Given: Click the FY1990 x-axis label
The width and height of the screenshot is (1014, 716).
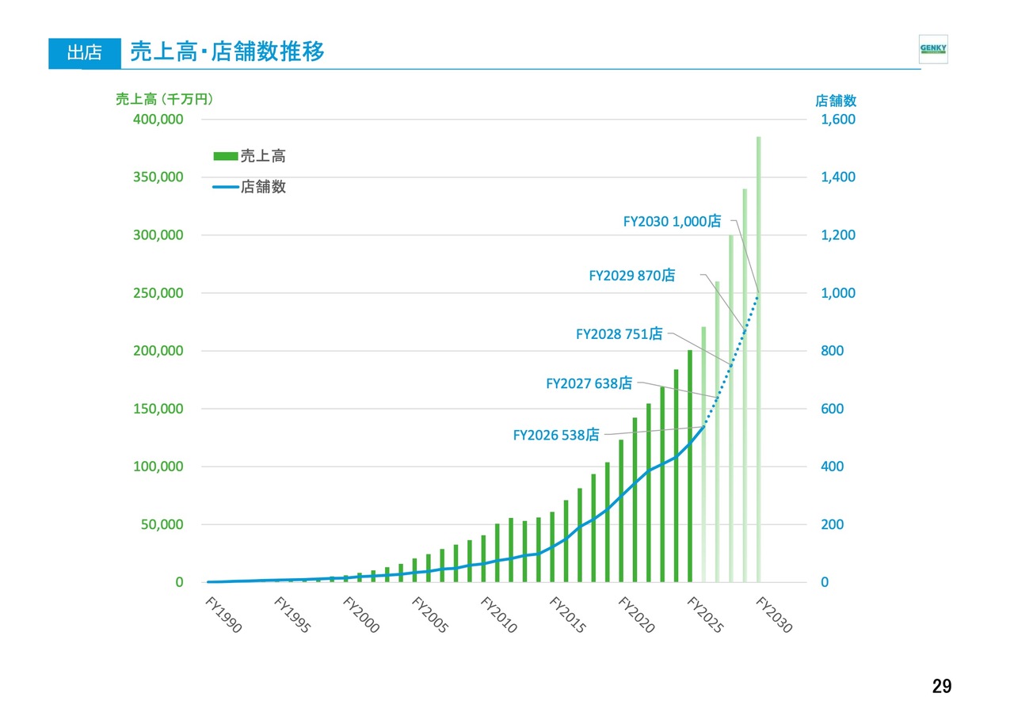Looking at the screenshot, I should click(226, 616).
